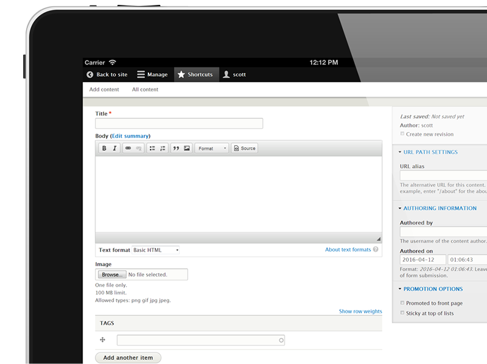
Task: Click the Add another item button
Action: tap(128, 358)
